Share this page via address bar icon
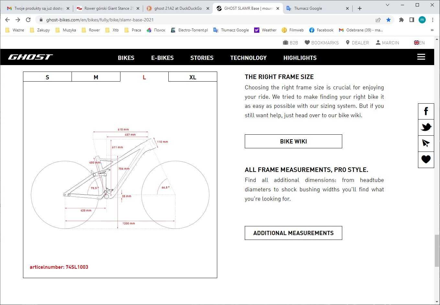This screenshot has height=305, width=440. coord(378,20)
